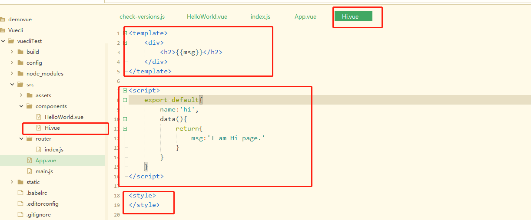
Task: Click the assets folder icon
Action: (x=30, y=95)
